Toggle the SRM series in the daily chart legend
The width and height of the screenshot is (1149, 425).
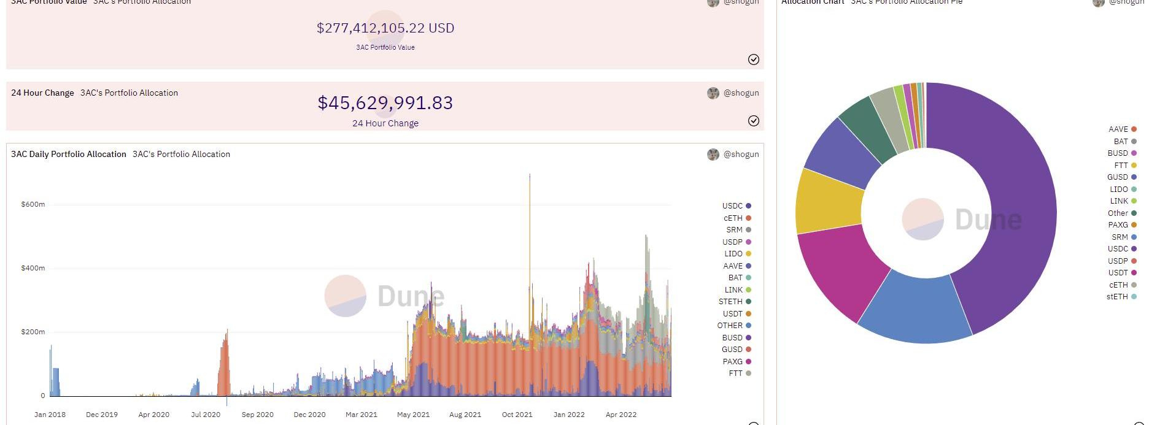[x=739, y=230]
